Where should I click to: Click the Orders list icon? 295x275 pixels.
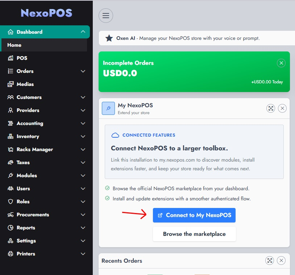[x=11, y=71]
